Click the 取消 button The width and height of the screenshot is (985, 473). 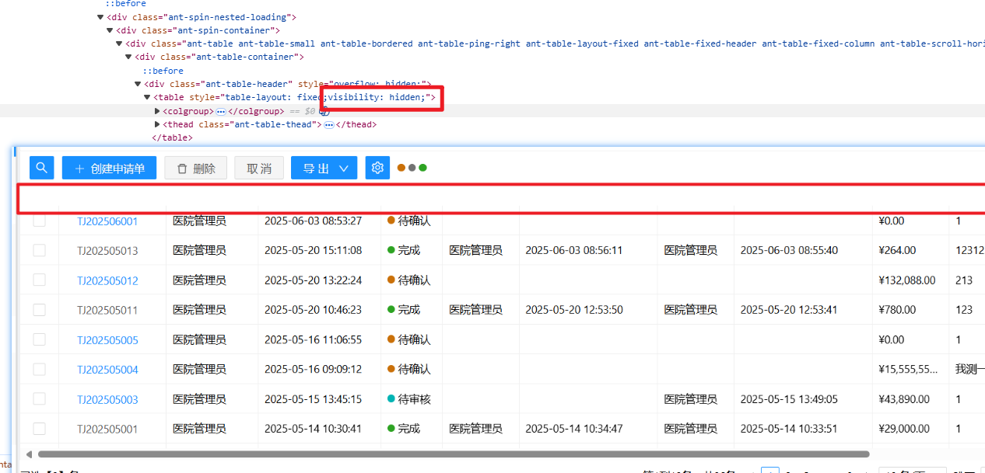(259, 168)
